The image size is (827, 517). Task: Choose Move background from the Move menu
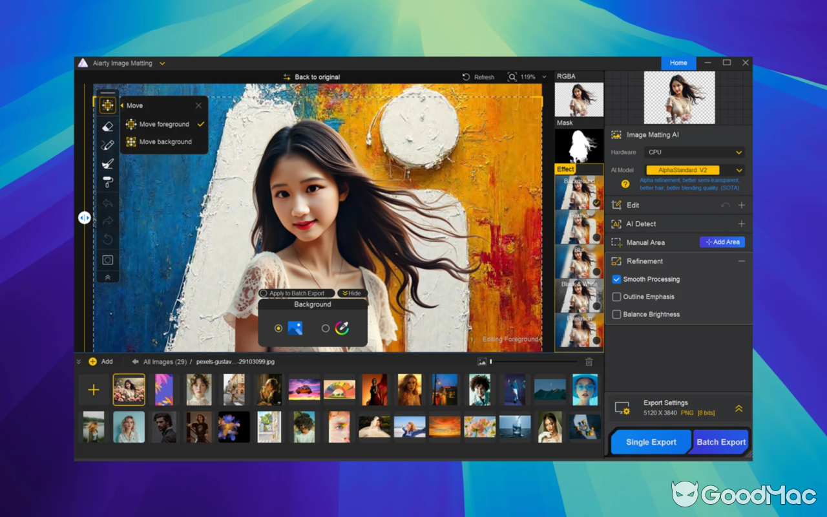[165, 142]
